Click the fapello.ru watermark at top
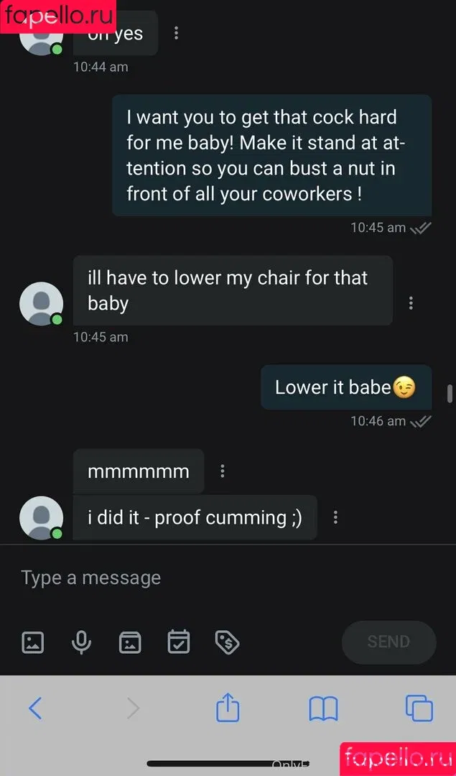Screen dimensions: 456x776 58,17
